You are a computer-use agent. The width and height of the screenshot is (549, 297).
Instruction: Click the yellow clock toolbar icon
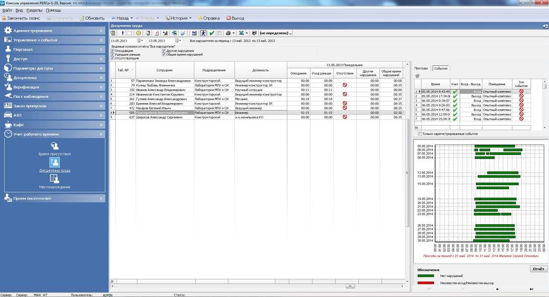[139, 33]
